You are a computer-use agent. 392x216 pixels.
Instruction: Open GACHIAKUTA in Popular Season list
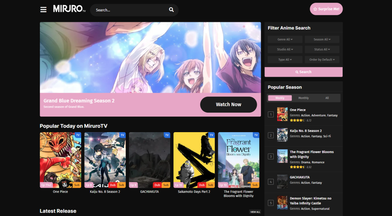[299, 177]
